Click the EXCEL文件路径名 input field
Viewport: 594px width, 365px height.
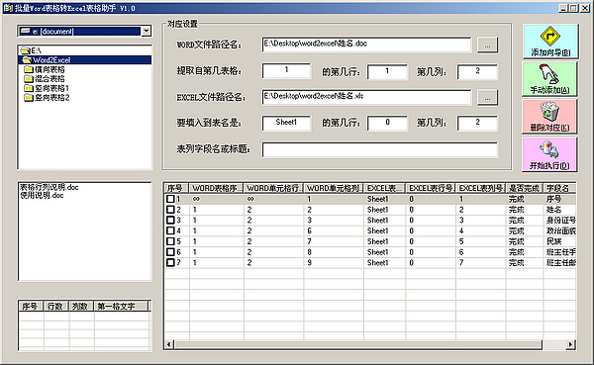[x=366, y=97]
